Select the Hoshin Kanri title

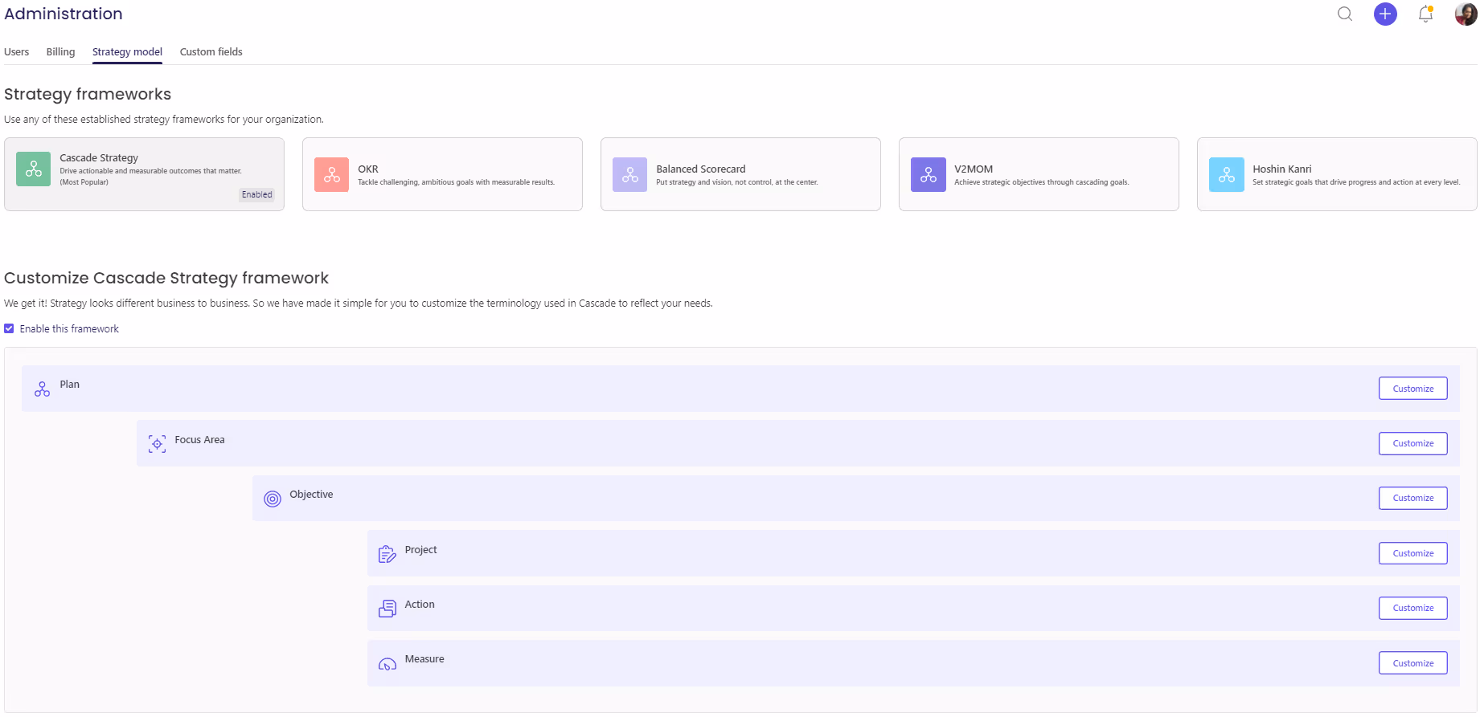(1282, 169)
